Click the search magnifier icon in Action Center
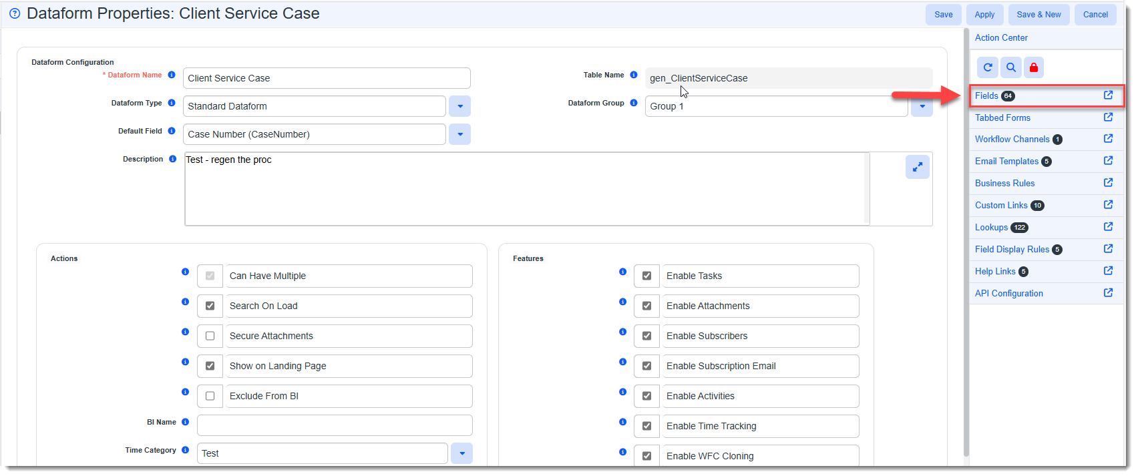1136x476 pixels. 1010,67
